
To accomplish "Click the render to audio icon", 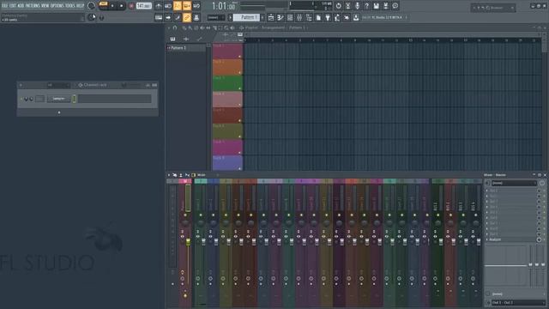I will [385, 6].
